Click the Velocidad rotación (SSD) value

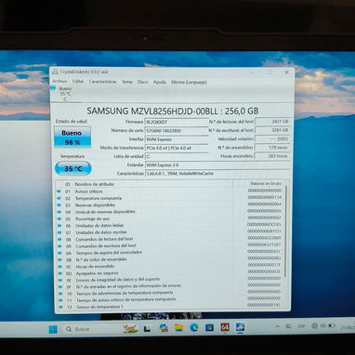272,139
